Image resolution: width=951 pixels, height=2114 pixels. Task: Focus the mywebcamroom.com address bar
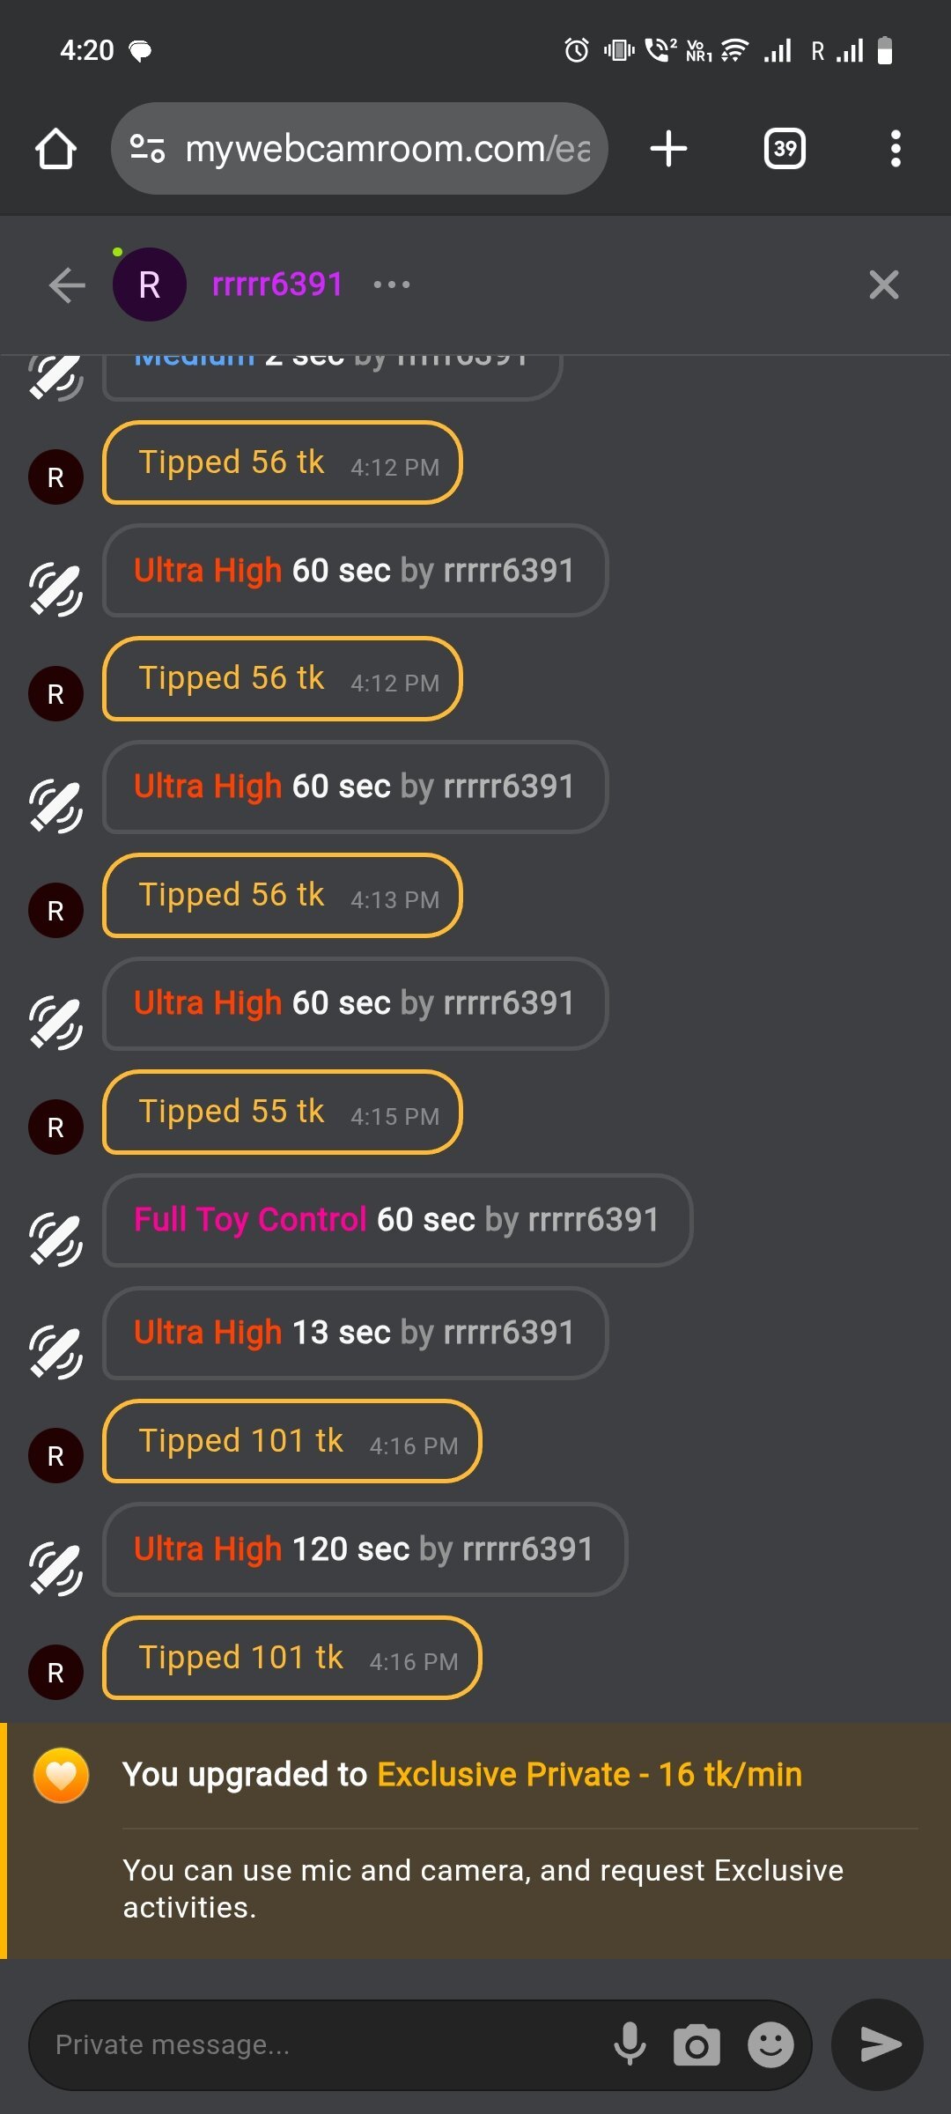point(387,149)
